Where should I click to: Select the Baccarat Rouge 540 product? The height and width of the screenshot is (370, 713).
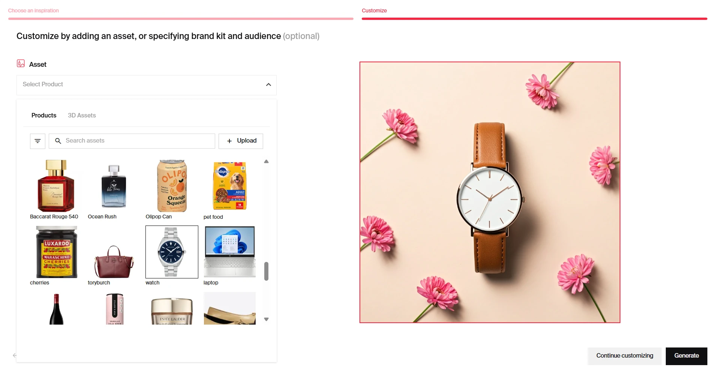pyautogui.click(x=56, y=186)
